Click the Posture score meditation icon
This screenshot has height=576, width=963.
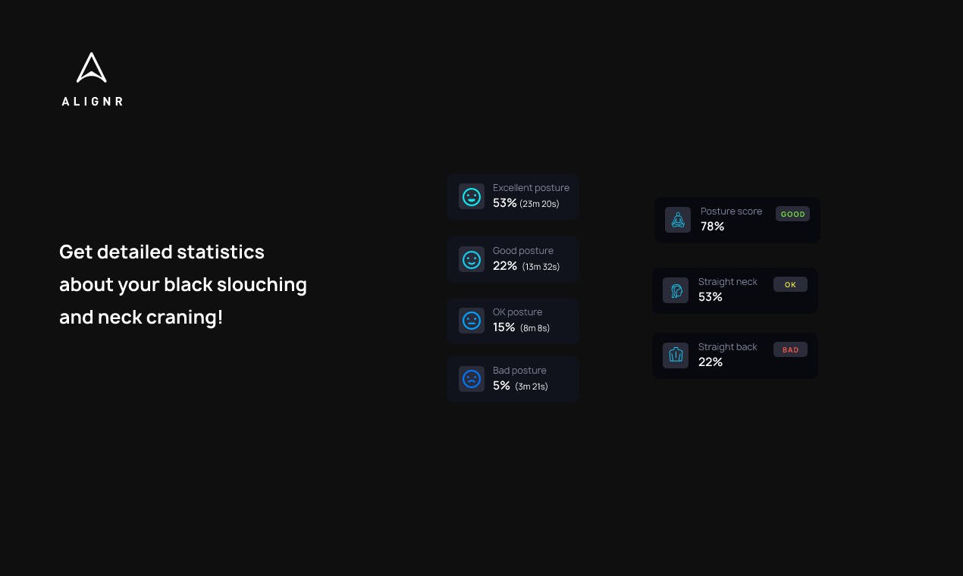678,220
